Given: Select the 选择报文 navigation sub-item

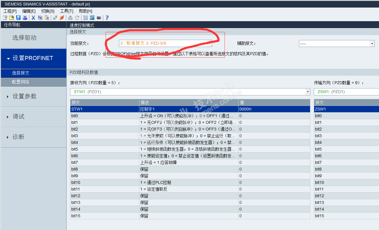Looking at the screenshot, I should pyautogui.click(x=33, y=73).
